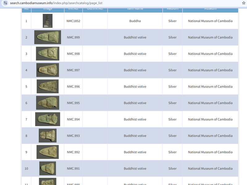Click Buddhist votive name in NMC.998 row
This screenshot has height=185, width=247.
point(135,54)
